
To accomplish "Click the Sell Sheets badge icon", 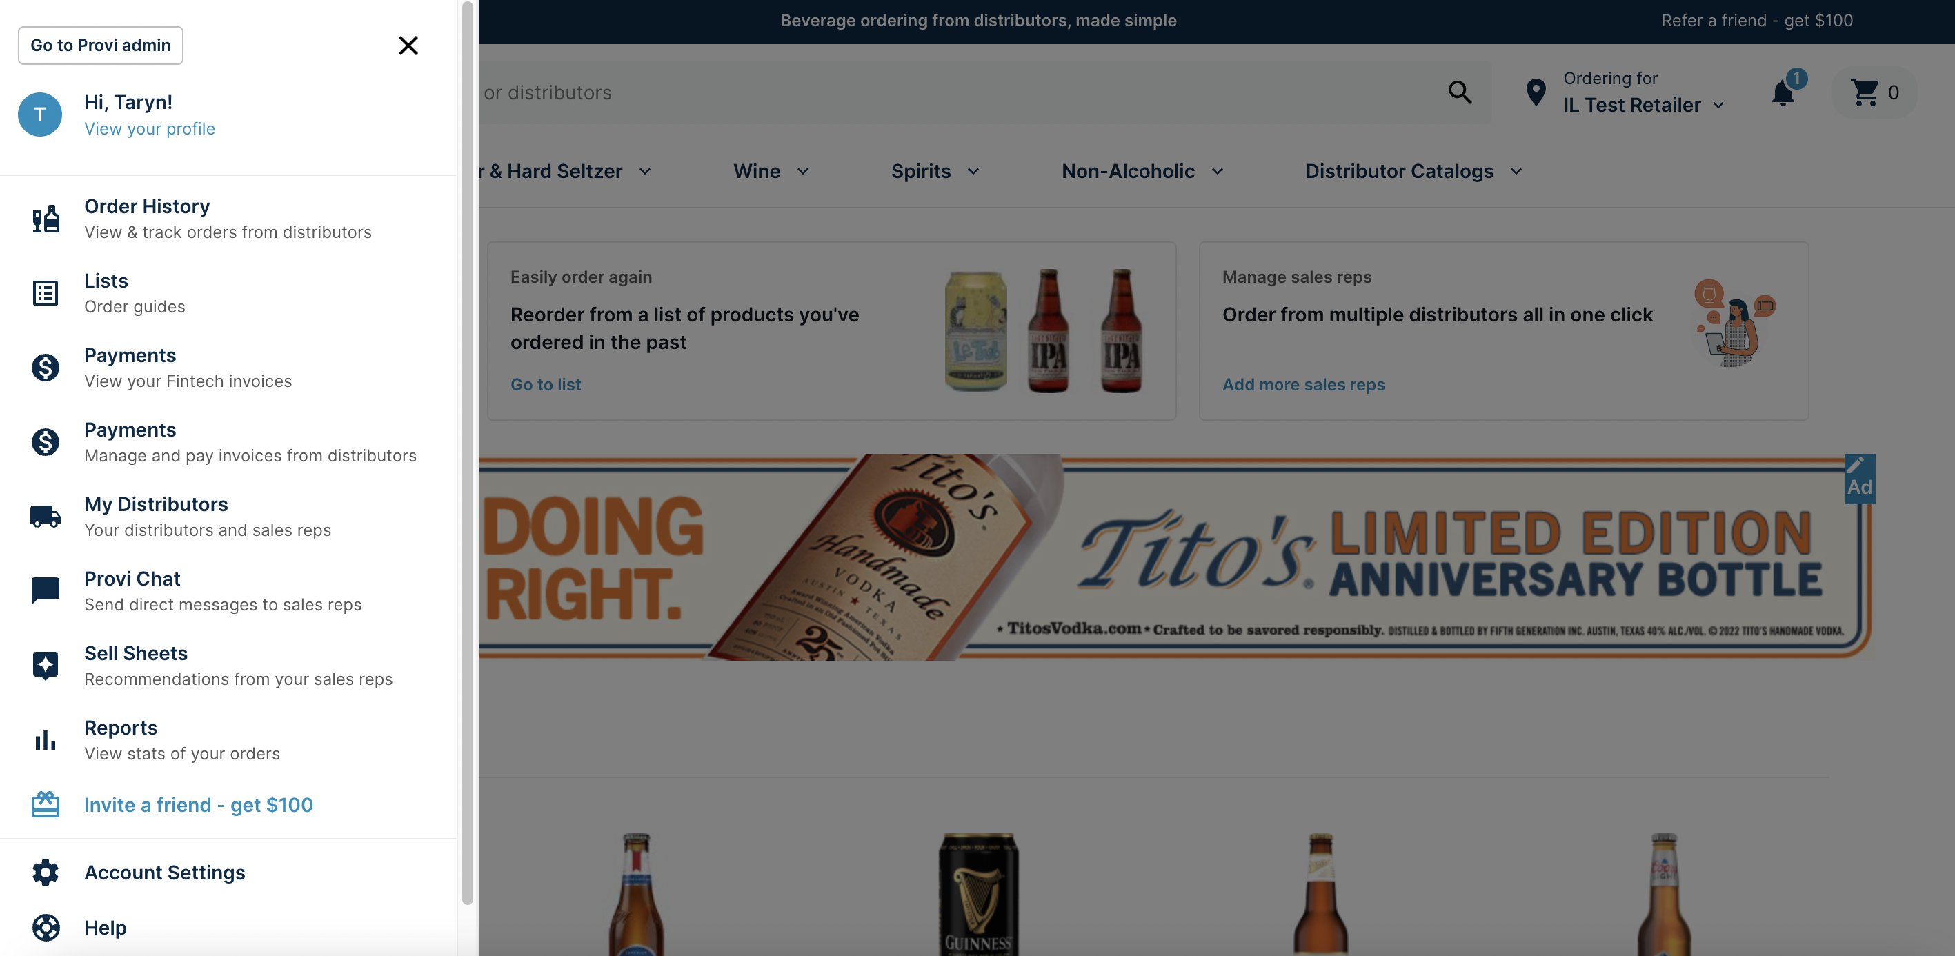I will coord(45,665).
